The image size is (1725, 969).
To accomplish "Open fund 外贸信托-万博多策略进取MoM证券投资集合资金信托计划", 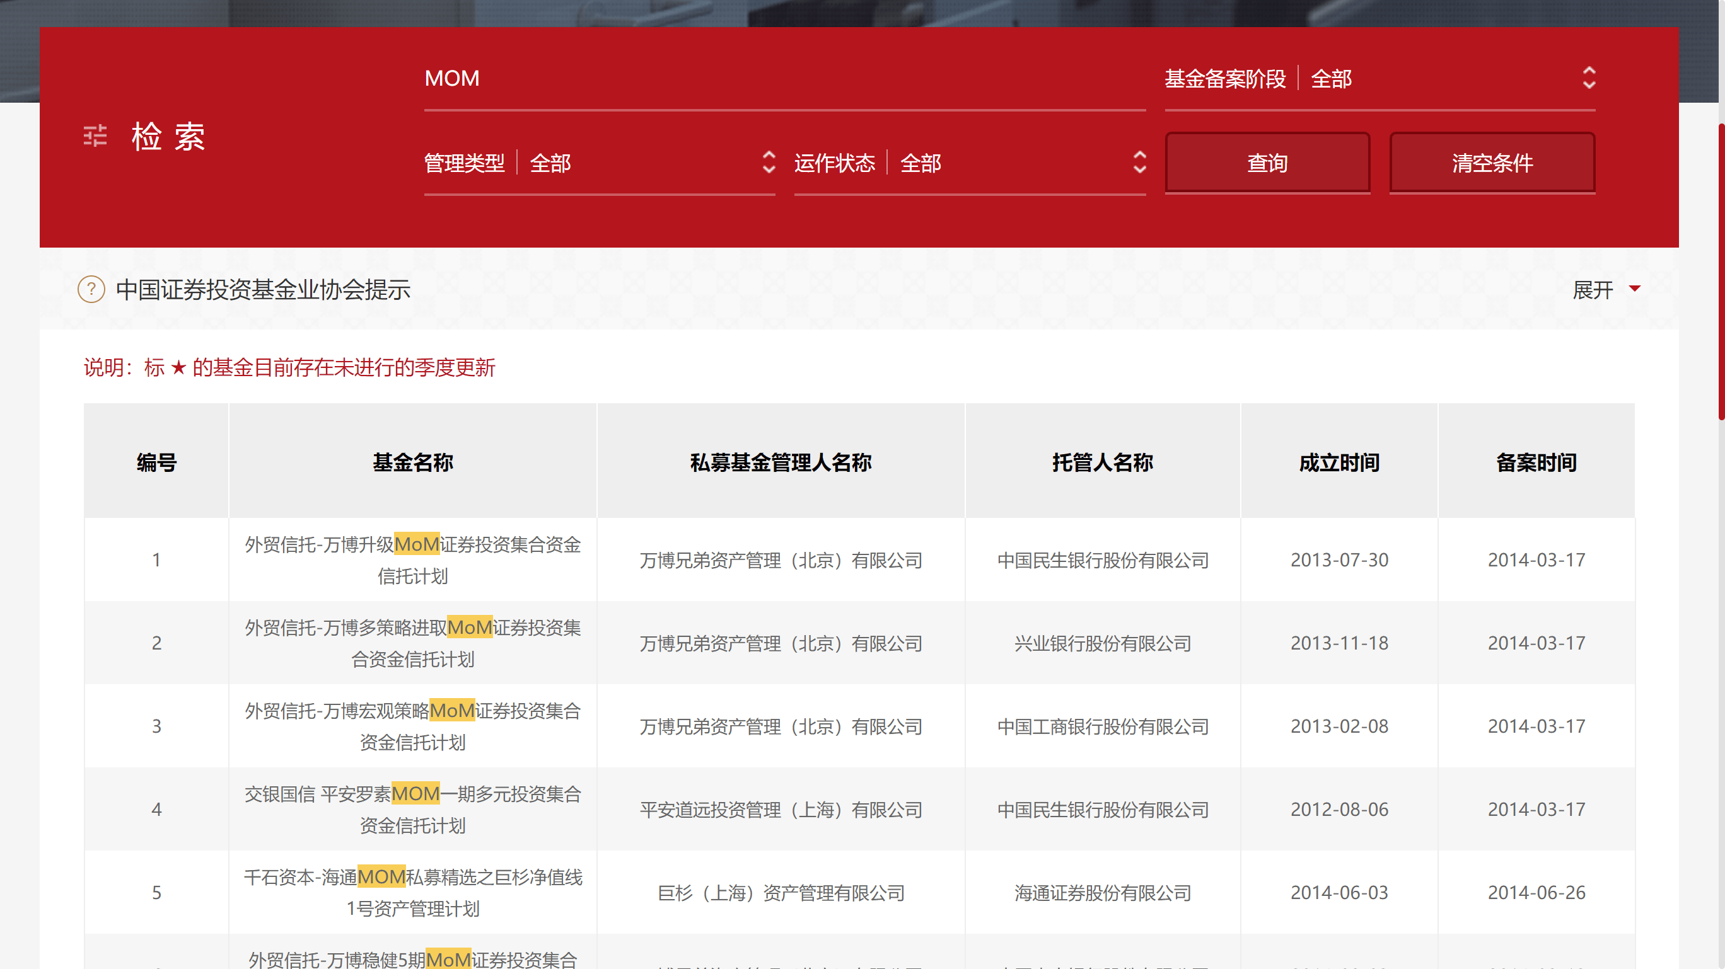I will pos(412,643).
